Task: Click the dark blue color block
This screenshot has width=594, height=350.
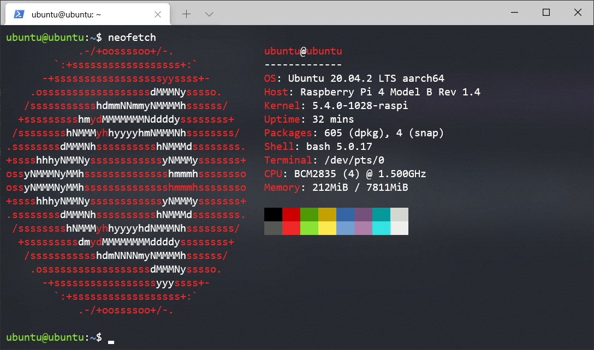Action: tap(346, 215)
